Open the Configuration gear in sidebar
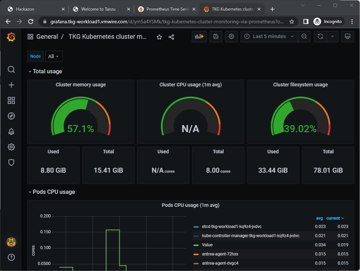360x271 pixels. click(11, 147)
